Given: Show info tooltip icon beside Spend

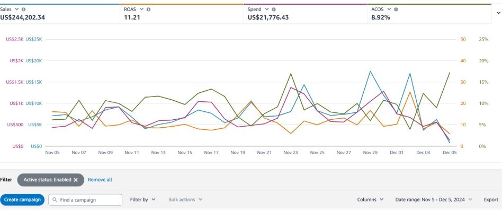Looking at the screenshot, I should click(274, 9).
